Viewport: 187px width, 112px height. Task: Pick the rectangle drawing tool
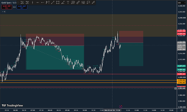pyautogui.click(x=58, y=2)
